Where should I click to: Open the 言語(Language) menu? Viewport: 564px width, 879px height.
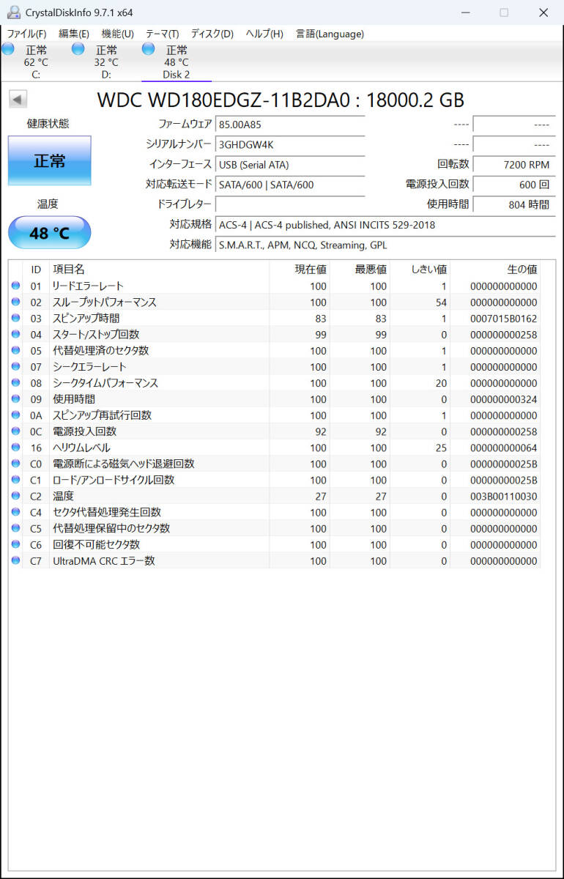(x=330, y=34)
